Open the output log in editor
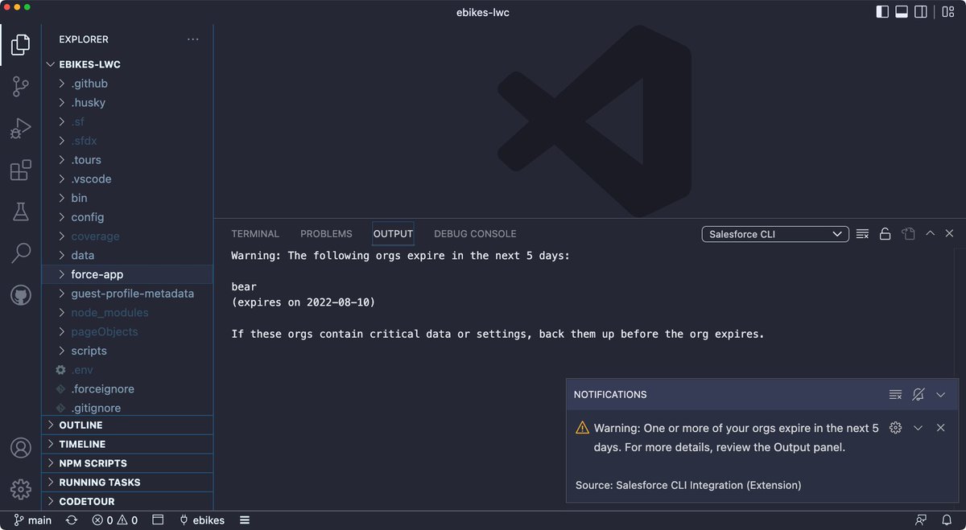This screenshot has width=966, height=530. (x=908, y=234)
